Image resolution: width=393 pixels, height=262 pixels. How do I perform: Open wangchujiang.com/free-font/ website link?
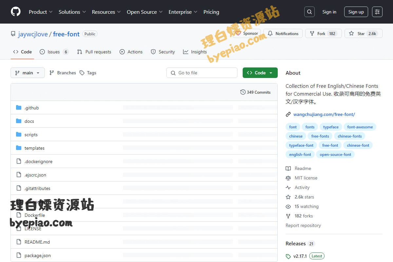click(324, 114)
